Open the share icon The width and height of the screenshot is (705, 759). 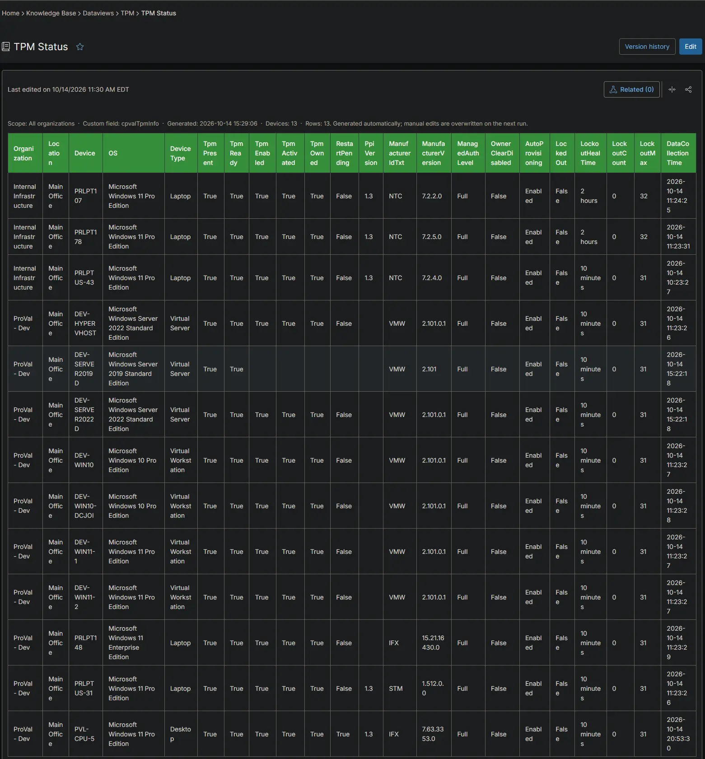pos(688,89)
